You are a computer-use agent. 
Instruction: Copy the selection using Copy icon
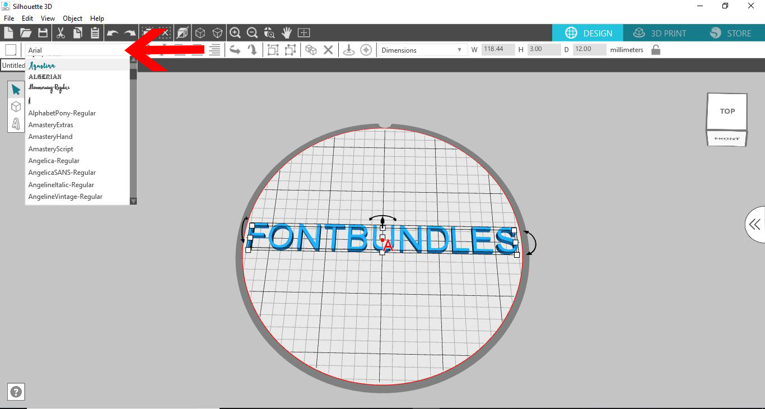click(78, 32)
